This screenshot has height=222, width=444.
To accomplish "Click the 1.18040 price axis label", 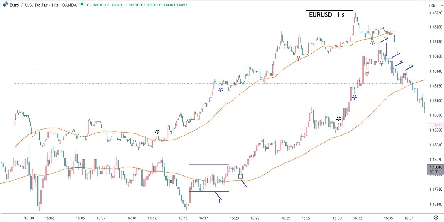I will [x=435, y=145].
